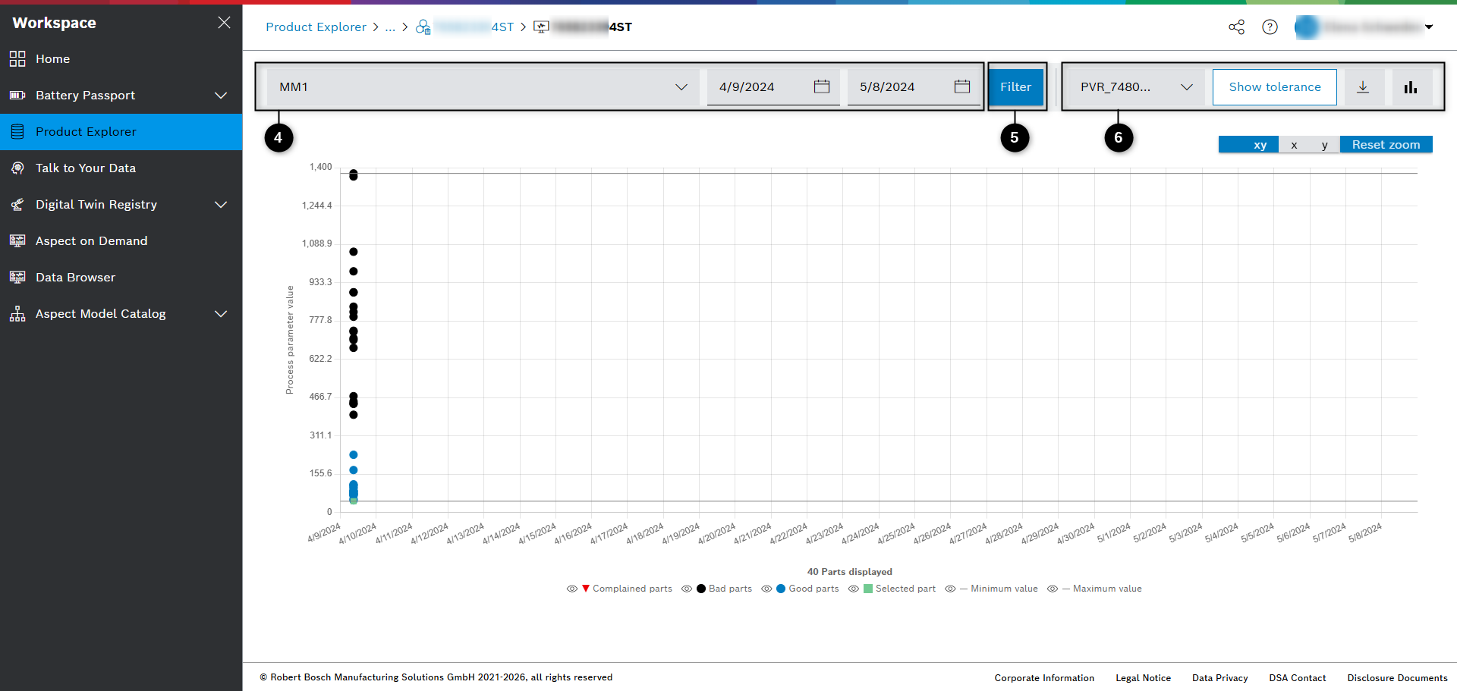
Task: Select Product Explorer in sidebar
Action: [121, 131]
